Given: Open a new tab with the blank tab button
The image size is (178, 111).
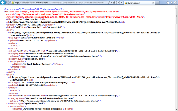Looking at the screenshot, I should point(157,3).
